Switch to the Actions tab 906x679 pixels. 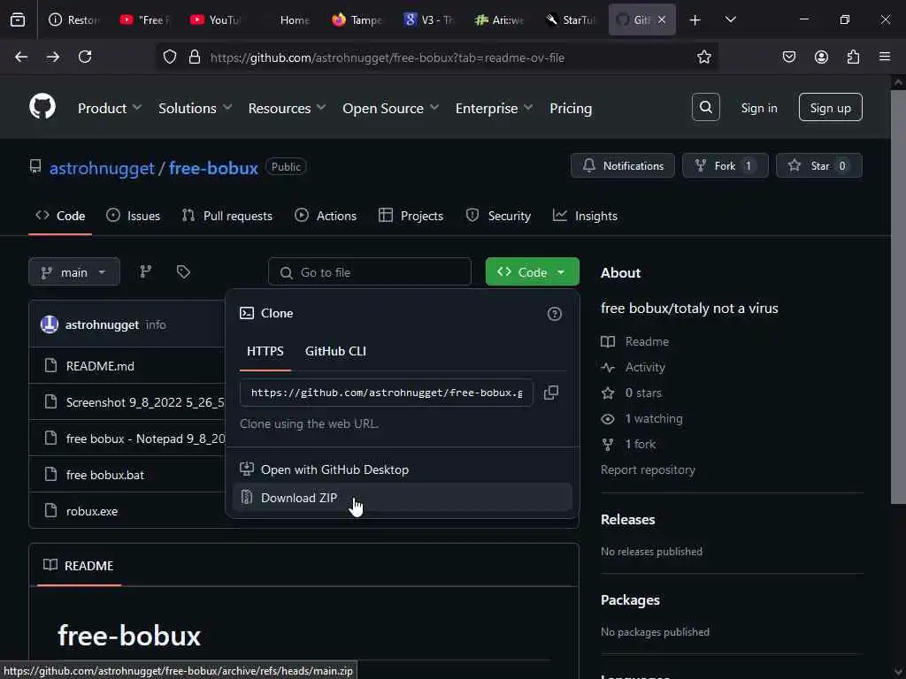point(326,216)
